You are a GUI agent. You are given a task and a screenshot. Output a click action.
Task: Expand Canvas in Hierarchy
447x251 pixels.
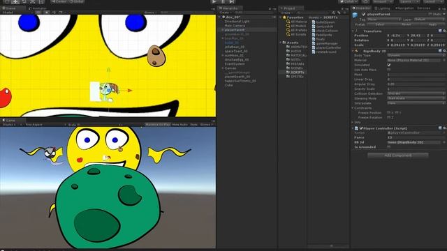tap(223, 68)
